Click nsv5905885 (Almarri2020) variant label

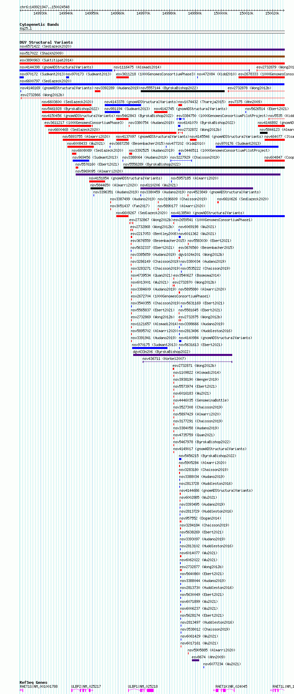[211, 650]
